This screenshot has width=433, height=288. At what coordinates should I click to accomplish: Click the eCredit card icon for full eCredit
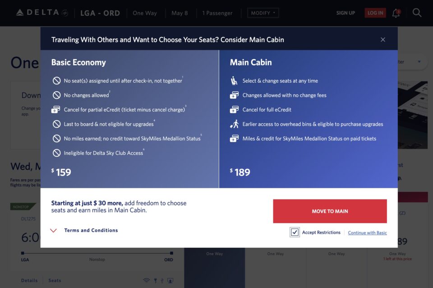click(x=234, y=109)
